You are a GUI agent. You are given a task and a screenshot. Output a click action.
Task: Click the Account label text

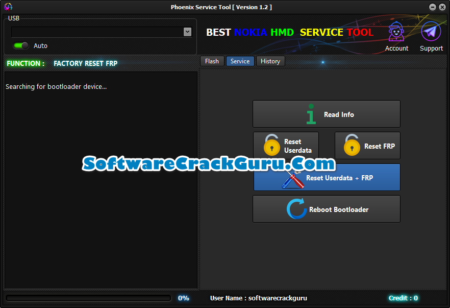[x=396, y=48]
